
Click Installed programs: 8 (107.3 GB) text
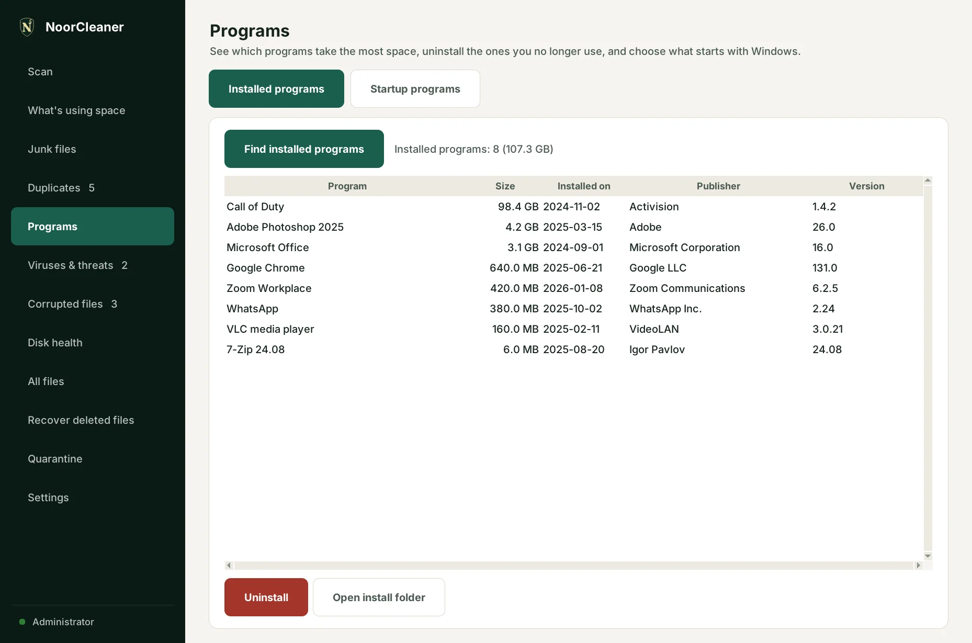point(473,149)
